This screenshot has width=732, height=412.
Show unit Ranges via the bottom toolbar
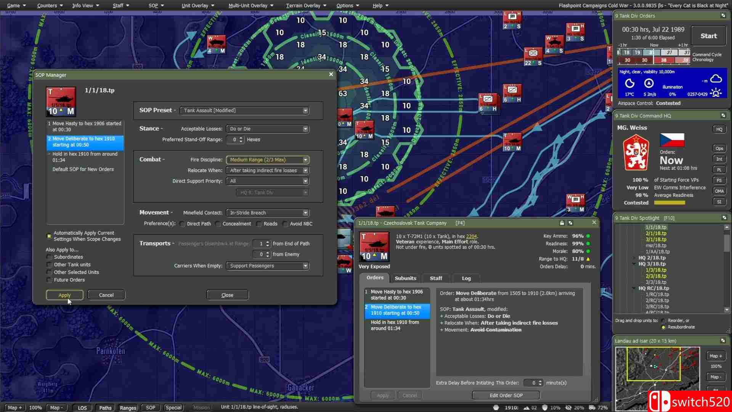(128, 407)
